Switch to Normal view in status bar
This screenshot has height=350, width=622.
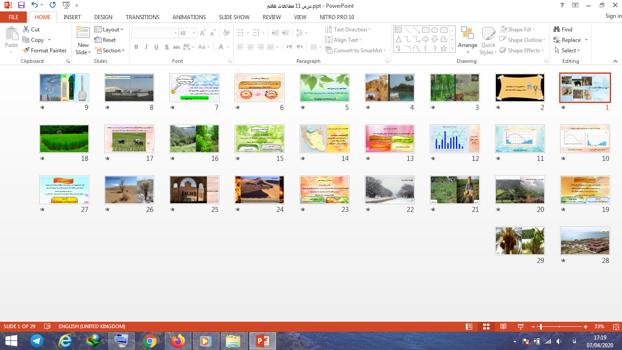click(469, 326)
